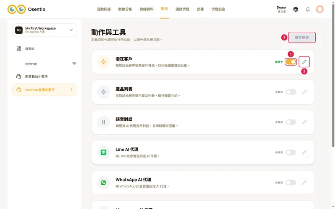Screen dimensions: 335x209
Task: Open the 數據分析 tab
Action: [x=125, y=9]
